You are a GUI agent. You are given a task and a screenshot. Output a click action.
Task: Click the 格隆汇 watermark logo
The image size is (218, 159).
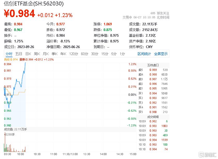pos(208,155)
